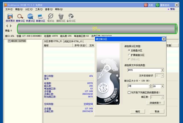
Task: Click the 格式化 format icon
Action: (x=51, y=18)
